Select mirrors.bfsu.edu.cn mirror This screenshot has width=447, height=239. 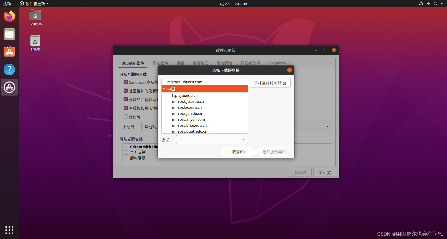point(205,125)
